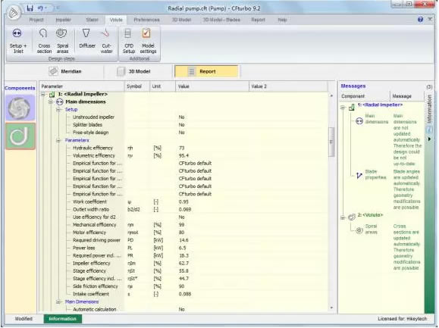Collapse the Parameters tree section
The height and width of the screenshot is (328, 439).
(x=58, y=140)
